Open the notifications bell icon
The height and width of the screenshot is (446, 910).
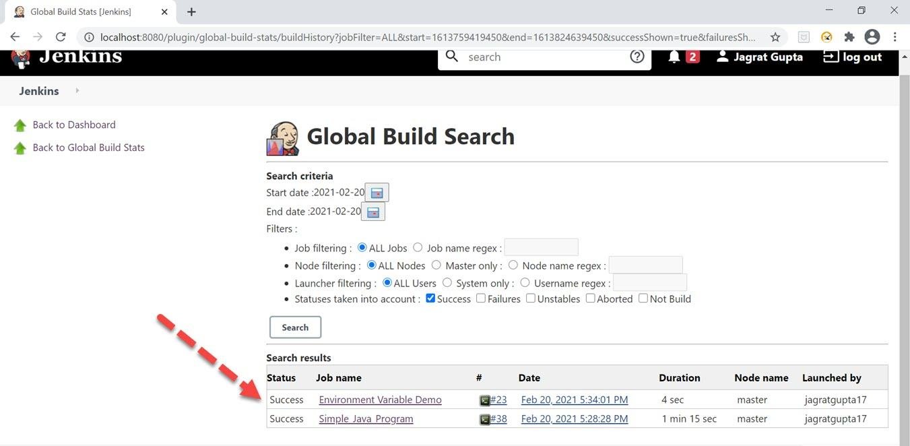674,57
